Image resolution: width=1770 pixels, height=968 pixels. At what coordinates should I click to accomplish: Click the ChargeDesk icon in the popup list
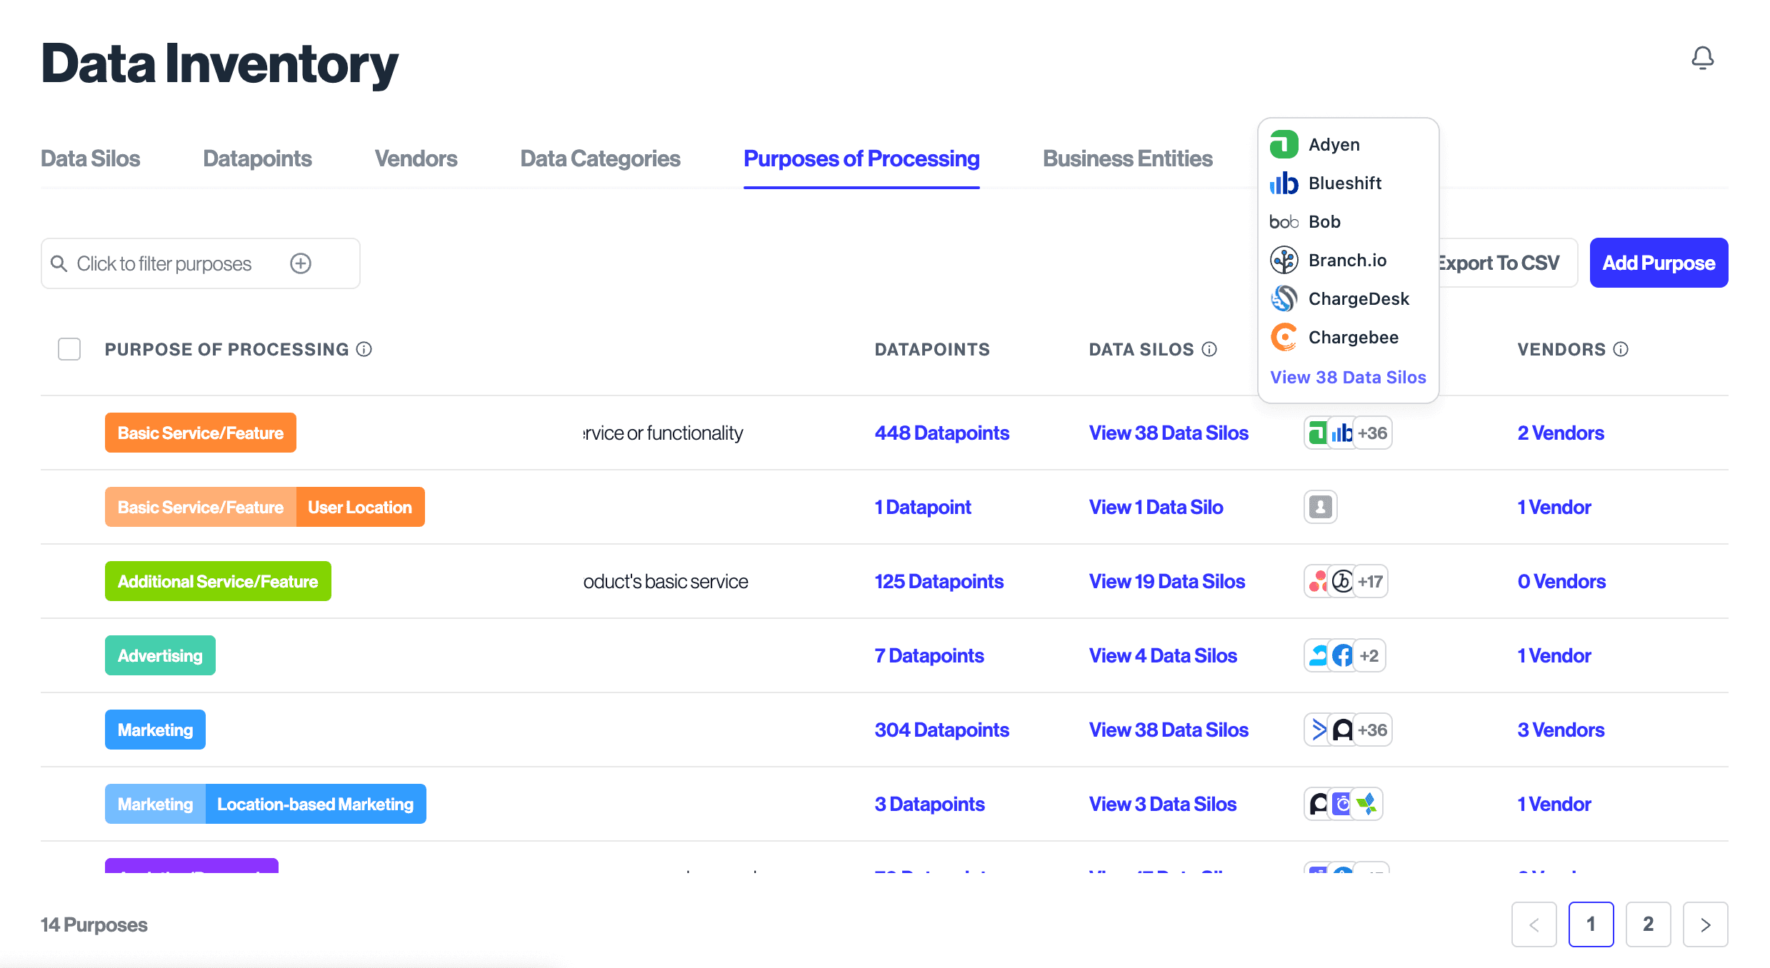[x=1284, y=298]
